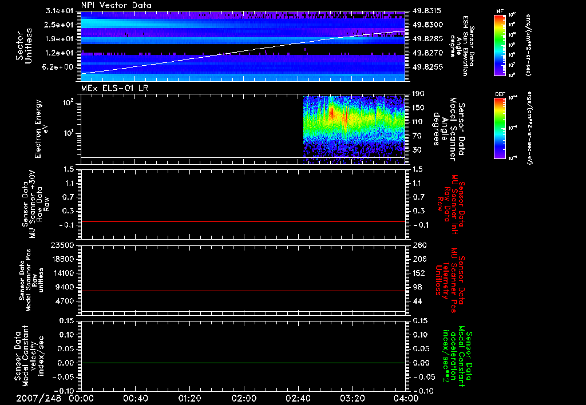This screenshot has width=586, height=405.
Task: Click the NPI Vector Data panel title
Action: (116, 5)
